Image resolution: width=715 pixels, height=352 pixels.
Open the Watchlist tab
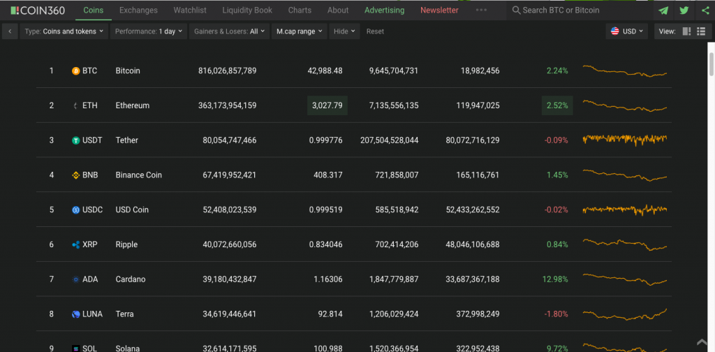tap(190, 10)
